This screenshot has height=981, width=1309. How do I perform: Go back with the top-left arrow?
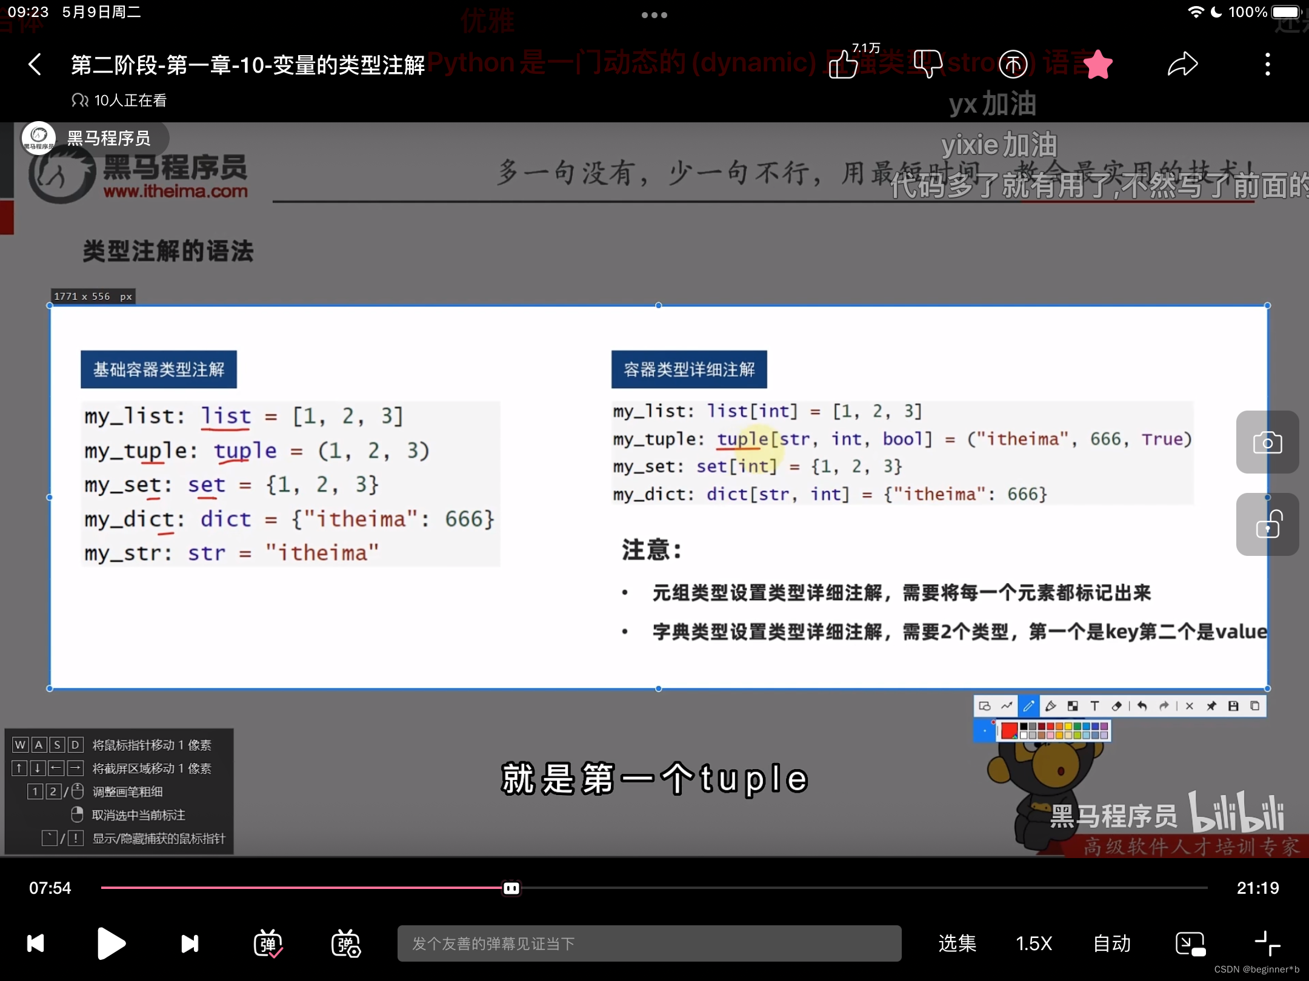click(35, 64)
